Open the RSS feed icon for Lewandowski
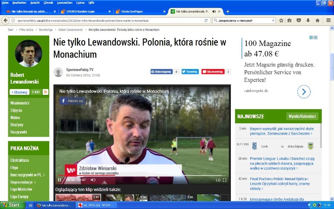The width and height of the screenshot is (334, 209). tap(46, 92)
